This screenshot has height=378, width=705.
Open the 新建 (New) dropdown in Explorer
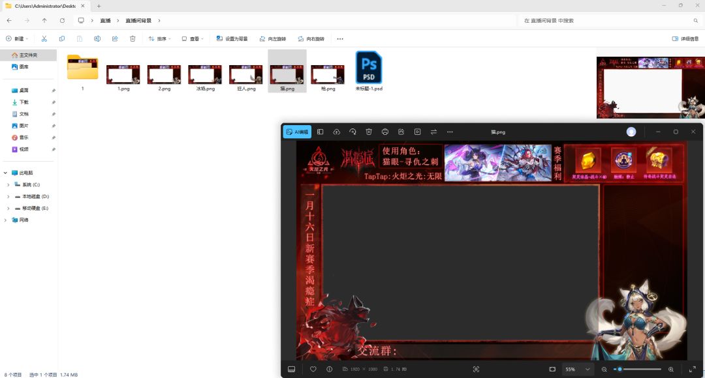click(16, 38)
